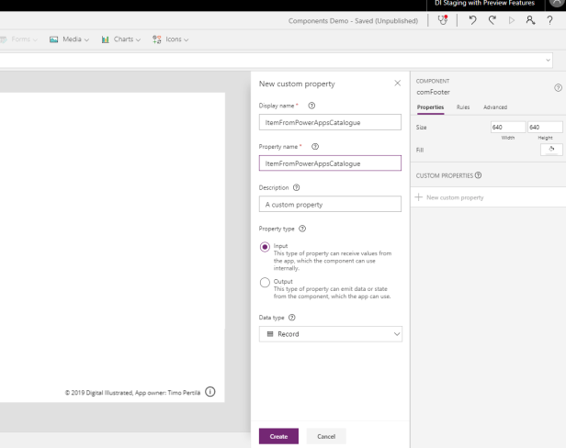
Task: Open the Icons menu dropdown
Action: (x=170, y=39)
